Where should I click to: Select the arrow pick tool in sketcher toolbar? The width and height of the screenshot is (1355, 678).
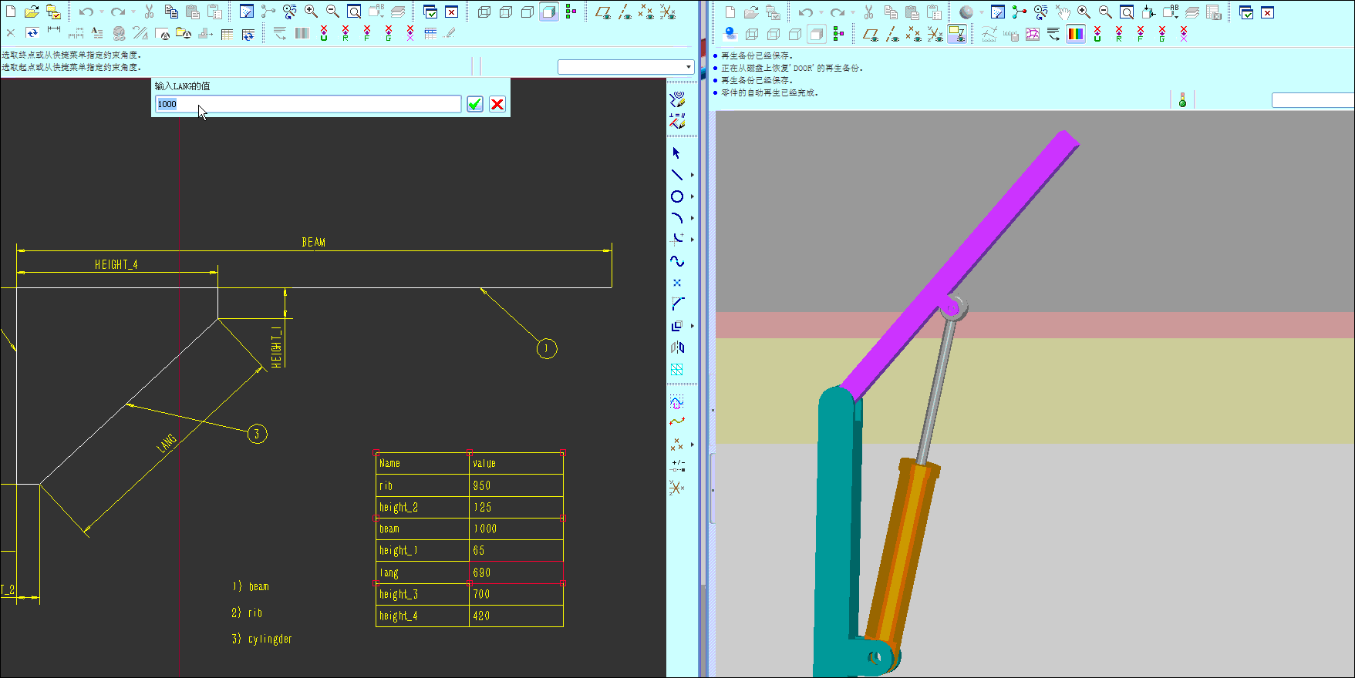676,153
